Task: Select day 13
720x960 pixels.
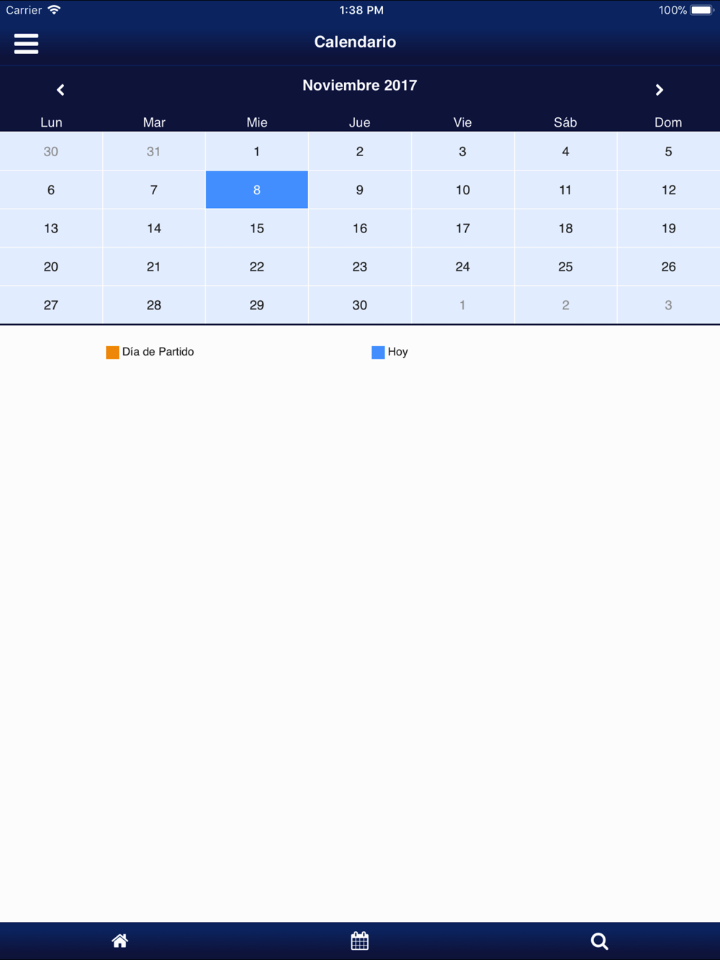Action: [51, 228]
